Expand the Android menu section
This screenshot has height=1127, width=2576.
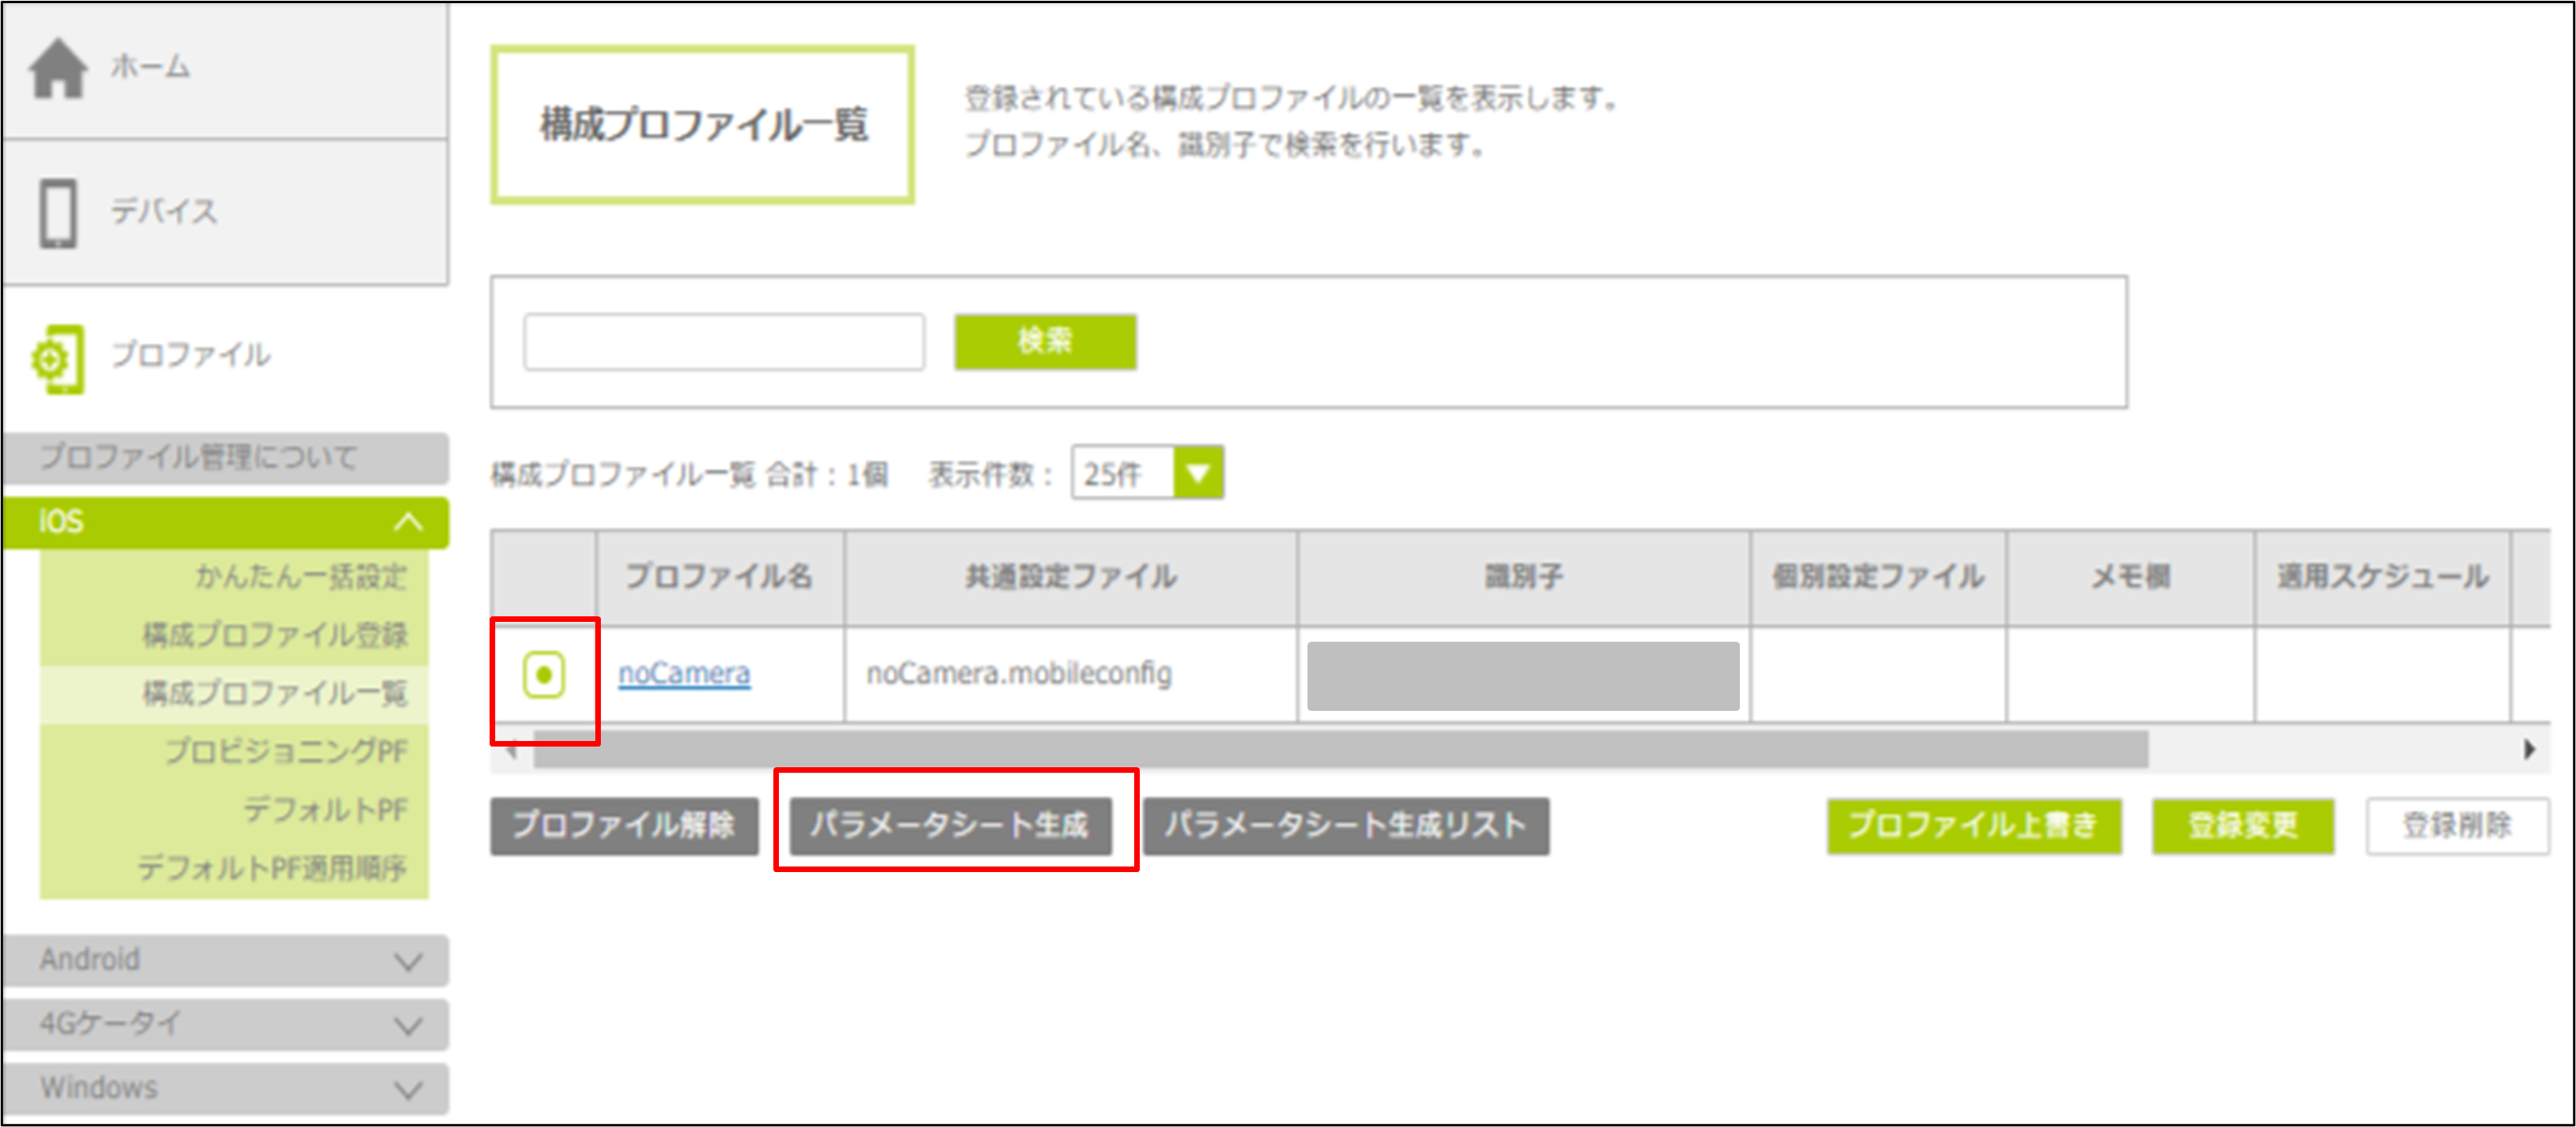coord(408,961)
